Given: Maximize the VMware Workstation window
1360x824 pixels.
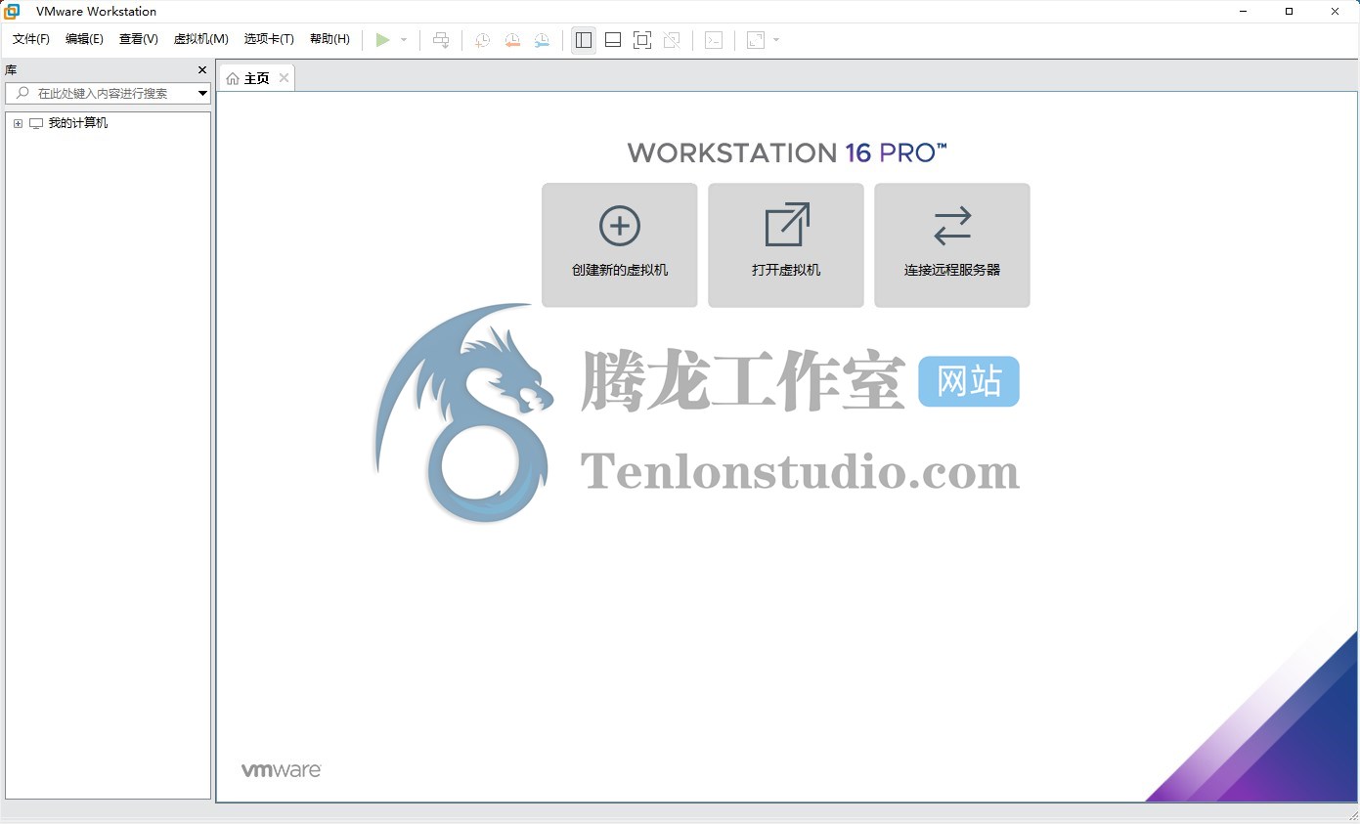Looking at the screenshot, I should pos(1289,11).
